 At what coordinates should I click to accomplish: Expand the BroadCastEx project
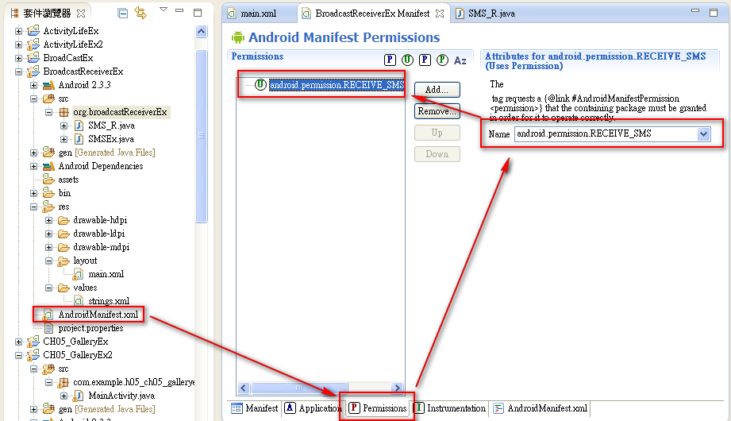[x=18, y=58]
